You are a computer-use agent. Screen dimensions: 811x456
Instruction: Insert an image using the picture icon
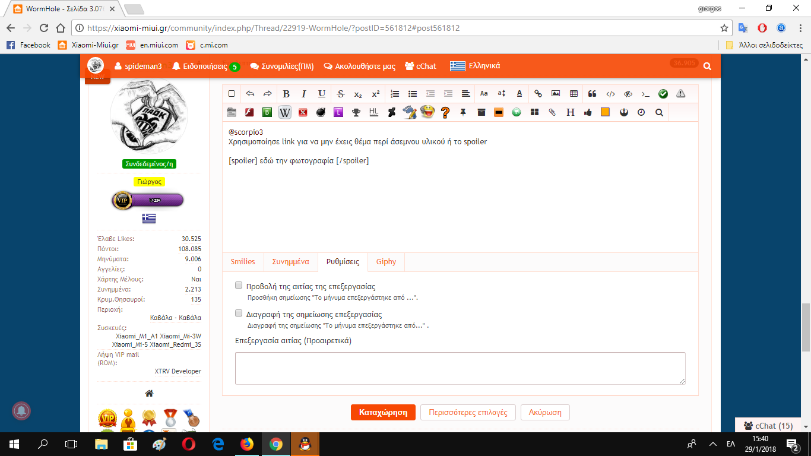pyautogui.click(x=556, y=94)
